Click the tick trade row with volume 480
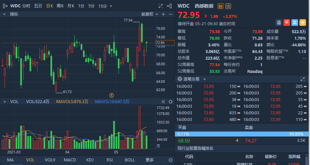The height and width of the screenshot is (165, 310). coord(208,120)
